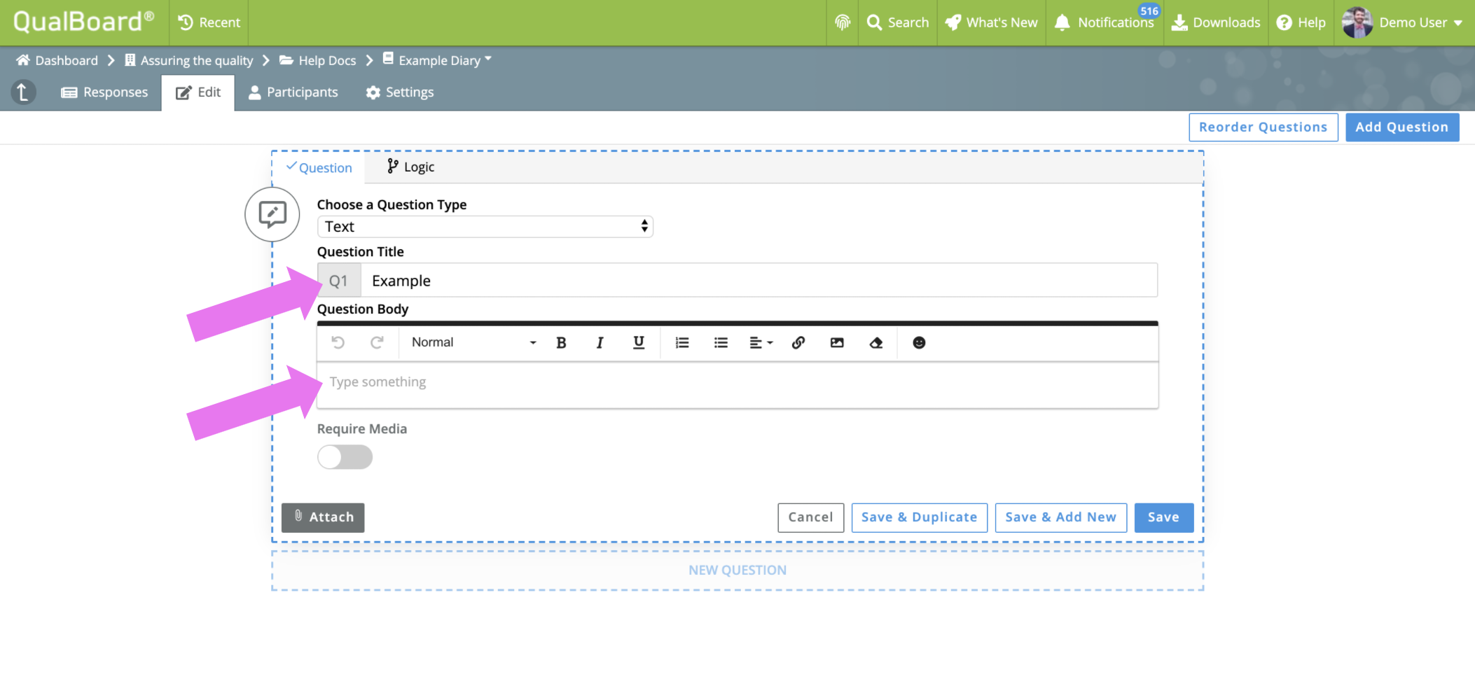Insert an image via the image icon

[837, 342]
